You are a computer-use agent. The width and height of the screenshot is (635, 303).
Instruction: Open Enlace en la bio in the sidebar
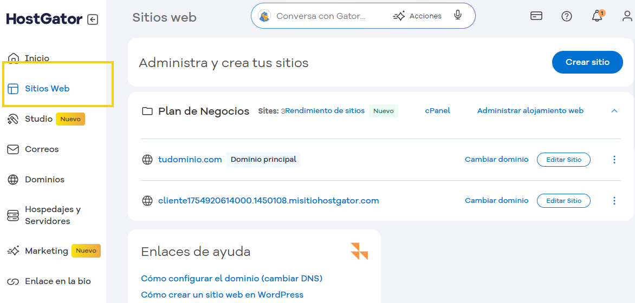[58, 281]
